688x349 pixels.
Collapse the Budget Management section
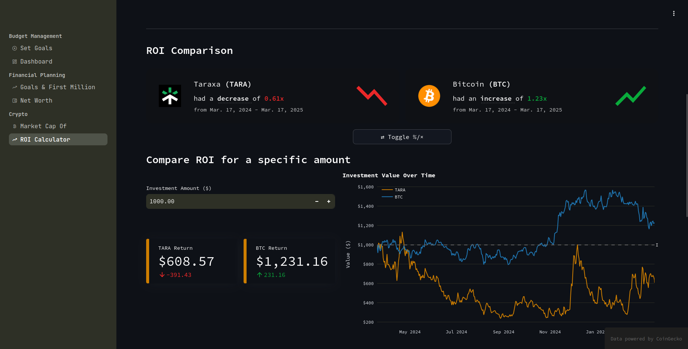pos(35,36)
